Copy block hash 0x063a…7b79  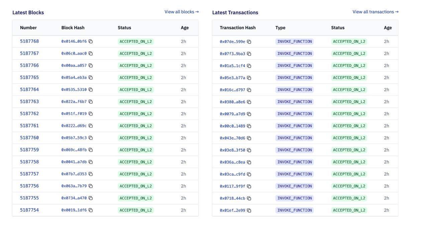click(91, 186)
